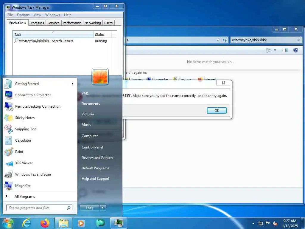305x229 pixels.
Task: Open the Snipping Tool
Action: [40, 129]
